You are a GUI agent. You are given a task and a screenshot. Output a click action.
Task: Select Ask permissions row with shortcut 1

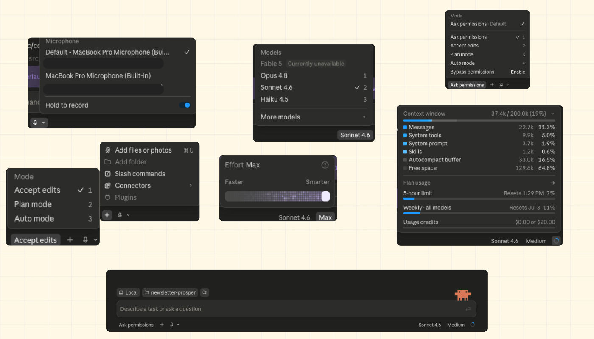coord(488,37)
